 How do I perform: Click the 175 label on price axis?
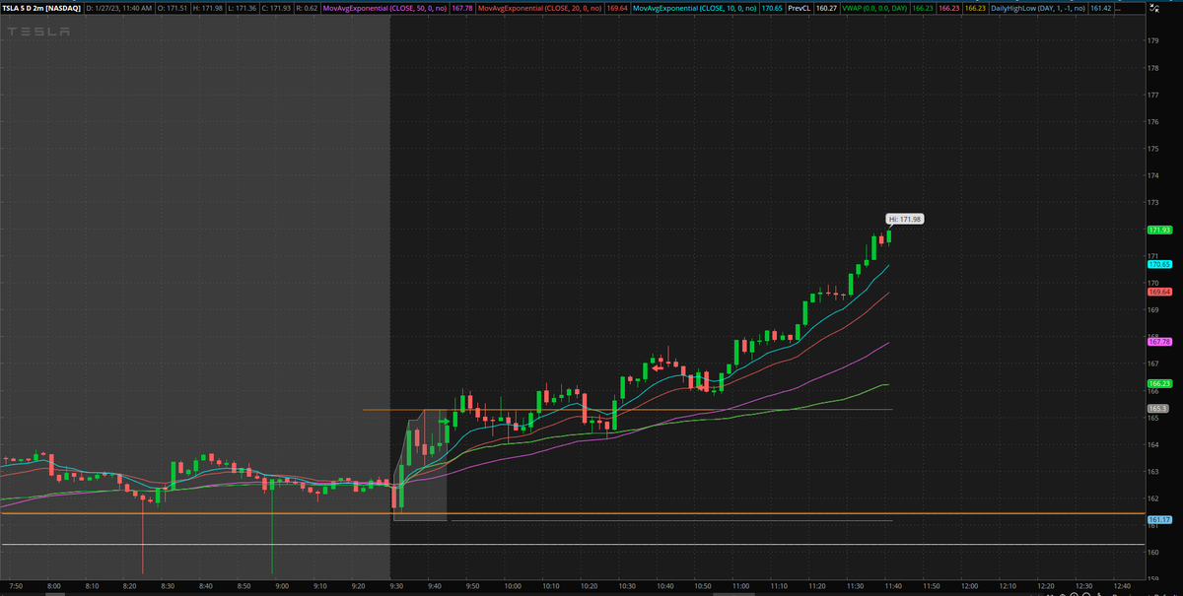(1152, 149)
